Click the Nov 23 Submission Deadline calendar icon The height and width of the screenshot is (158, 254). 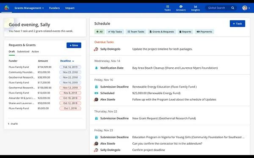tap(96, 137)
